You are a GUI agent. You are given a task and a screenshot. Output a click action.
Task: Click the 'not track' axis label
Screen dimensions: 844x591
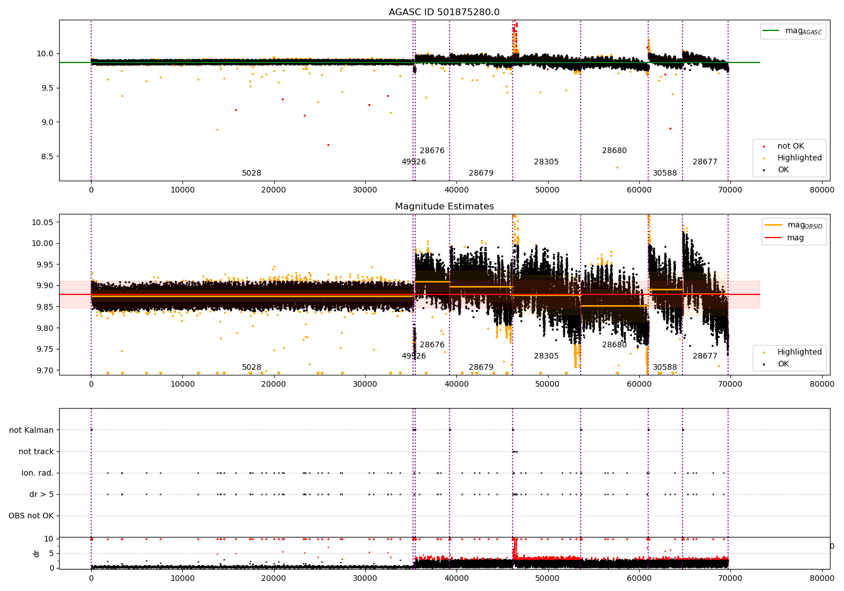36,452
